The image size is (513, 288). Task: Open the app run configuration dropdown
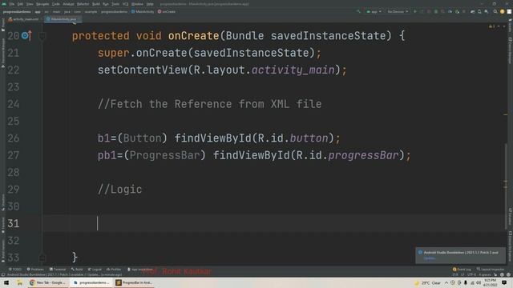click(374, 12)
